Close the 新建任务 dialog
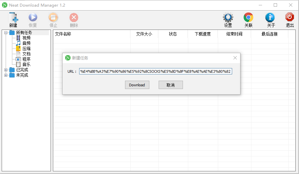Screen dimensions: 299x174 (235, 58)
